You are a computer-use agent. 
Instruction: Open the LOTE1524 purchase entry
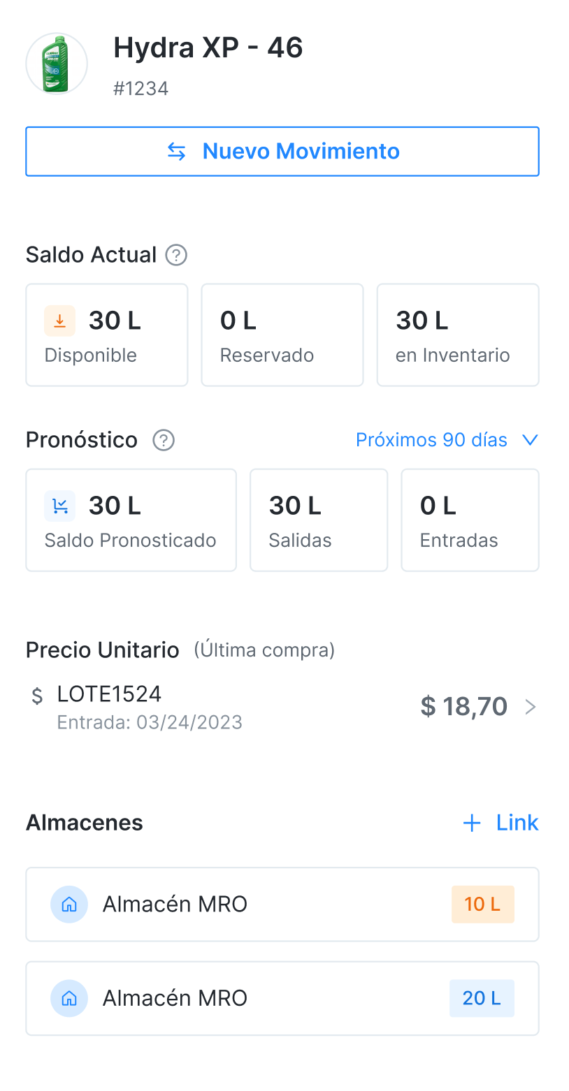149,706
